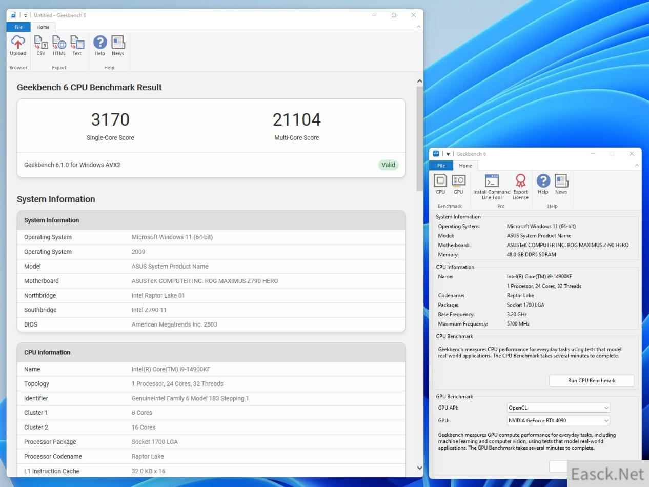The height and width of the screenshot is (487, 649).
Task: Click the 'GPU API:' label
Action: click(x=448, y=408)
